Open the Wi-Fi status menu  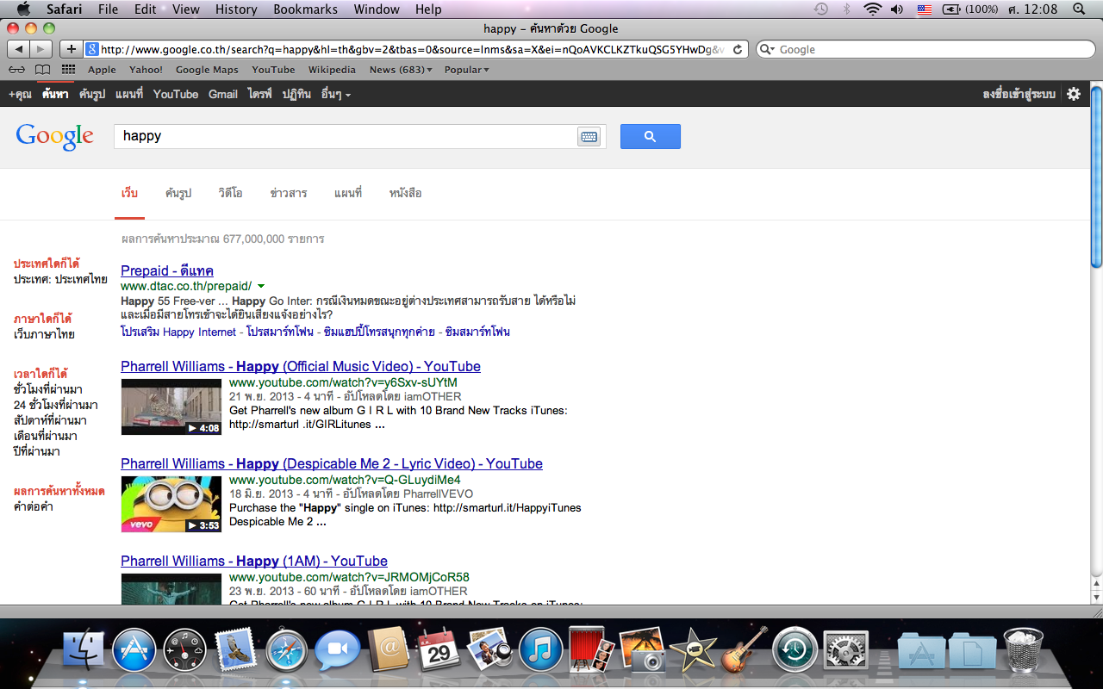click(x=873, y=9)
